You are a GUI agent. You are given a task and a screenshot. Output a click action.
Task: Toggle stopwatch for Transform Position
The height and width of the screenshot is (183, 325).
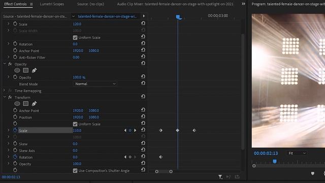click(x=15, y=117)
